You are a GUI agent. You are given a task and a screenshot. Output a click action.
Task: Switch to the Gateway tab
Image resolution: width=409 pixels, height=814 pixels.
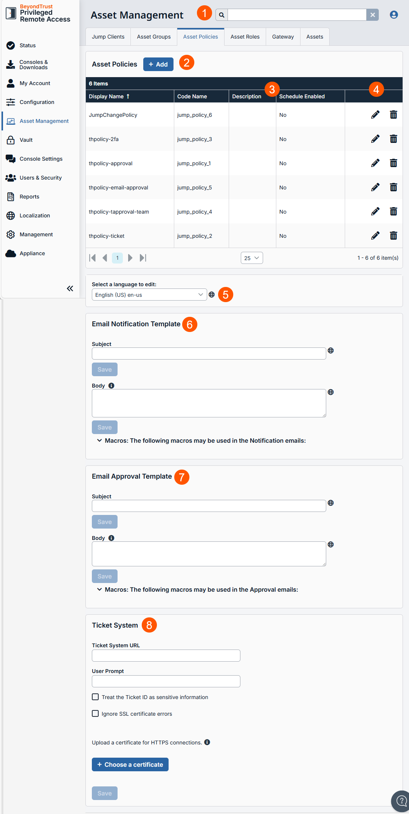click(283, 36)
